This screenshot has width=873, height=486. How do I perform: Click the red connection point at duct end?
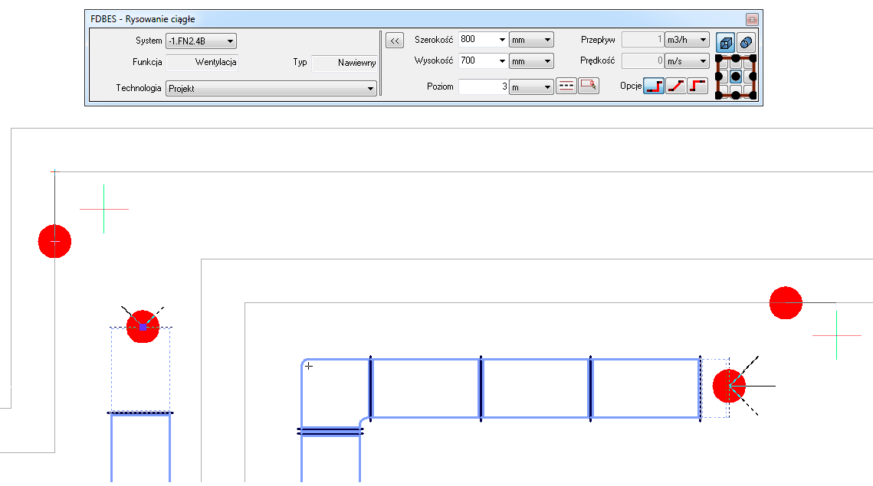729,386
